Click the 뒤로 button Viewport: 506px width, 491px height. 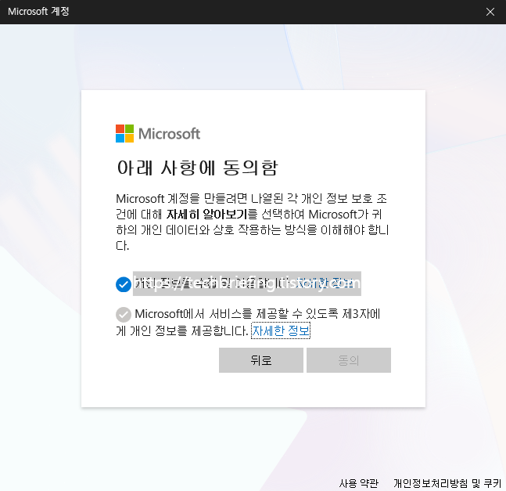261,360
